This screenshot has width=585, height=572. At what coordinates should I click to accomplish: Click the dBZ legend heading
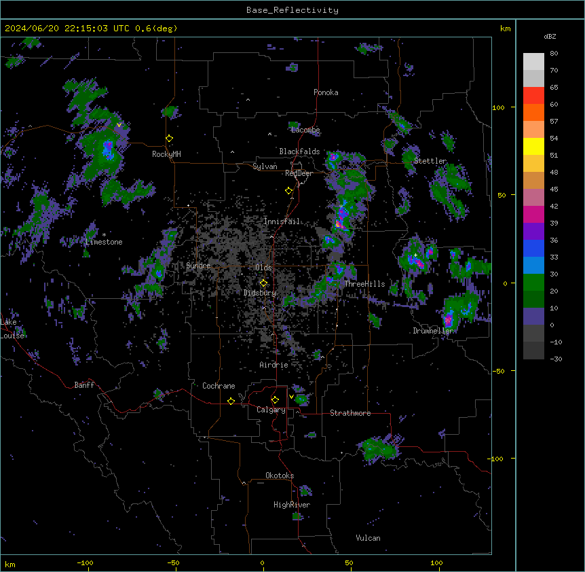click(550, 36)
